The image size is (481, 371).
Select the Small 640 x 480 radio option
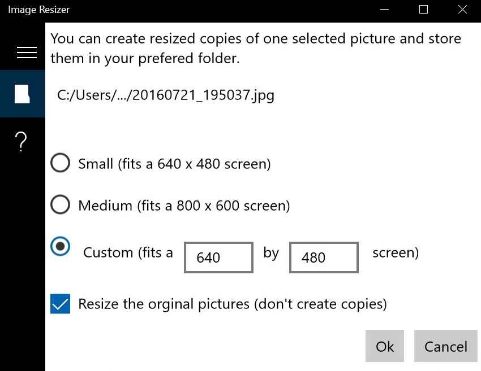point(60,164)
